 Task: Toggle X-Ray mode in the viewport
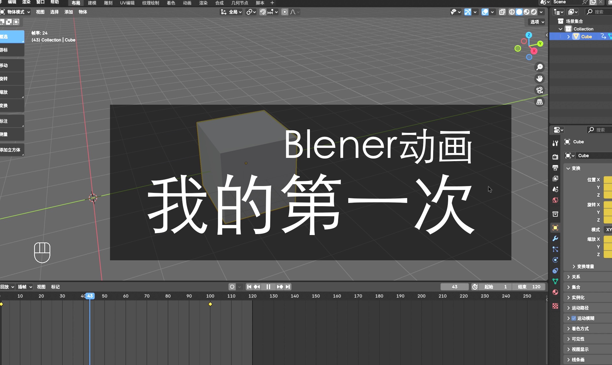(502, 12)
